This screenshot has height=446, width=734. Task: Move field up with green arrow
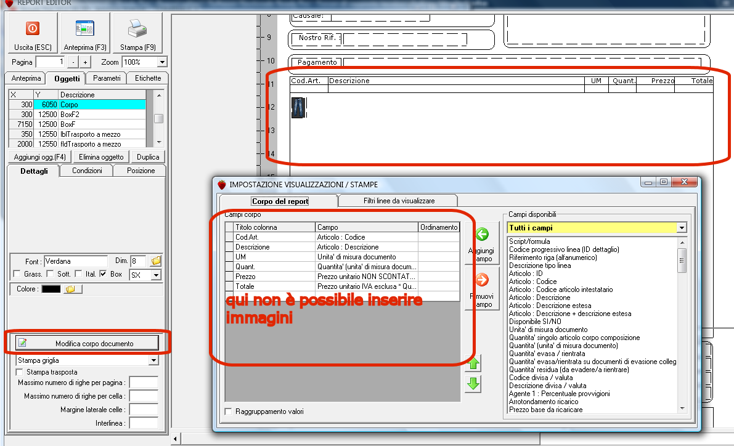click(x=473, y=363)
